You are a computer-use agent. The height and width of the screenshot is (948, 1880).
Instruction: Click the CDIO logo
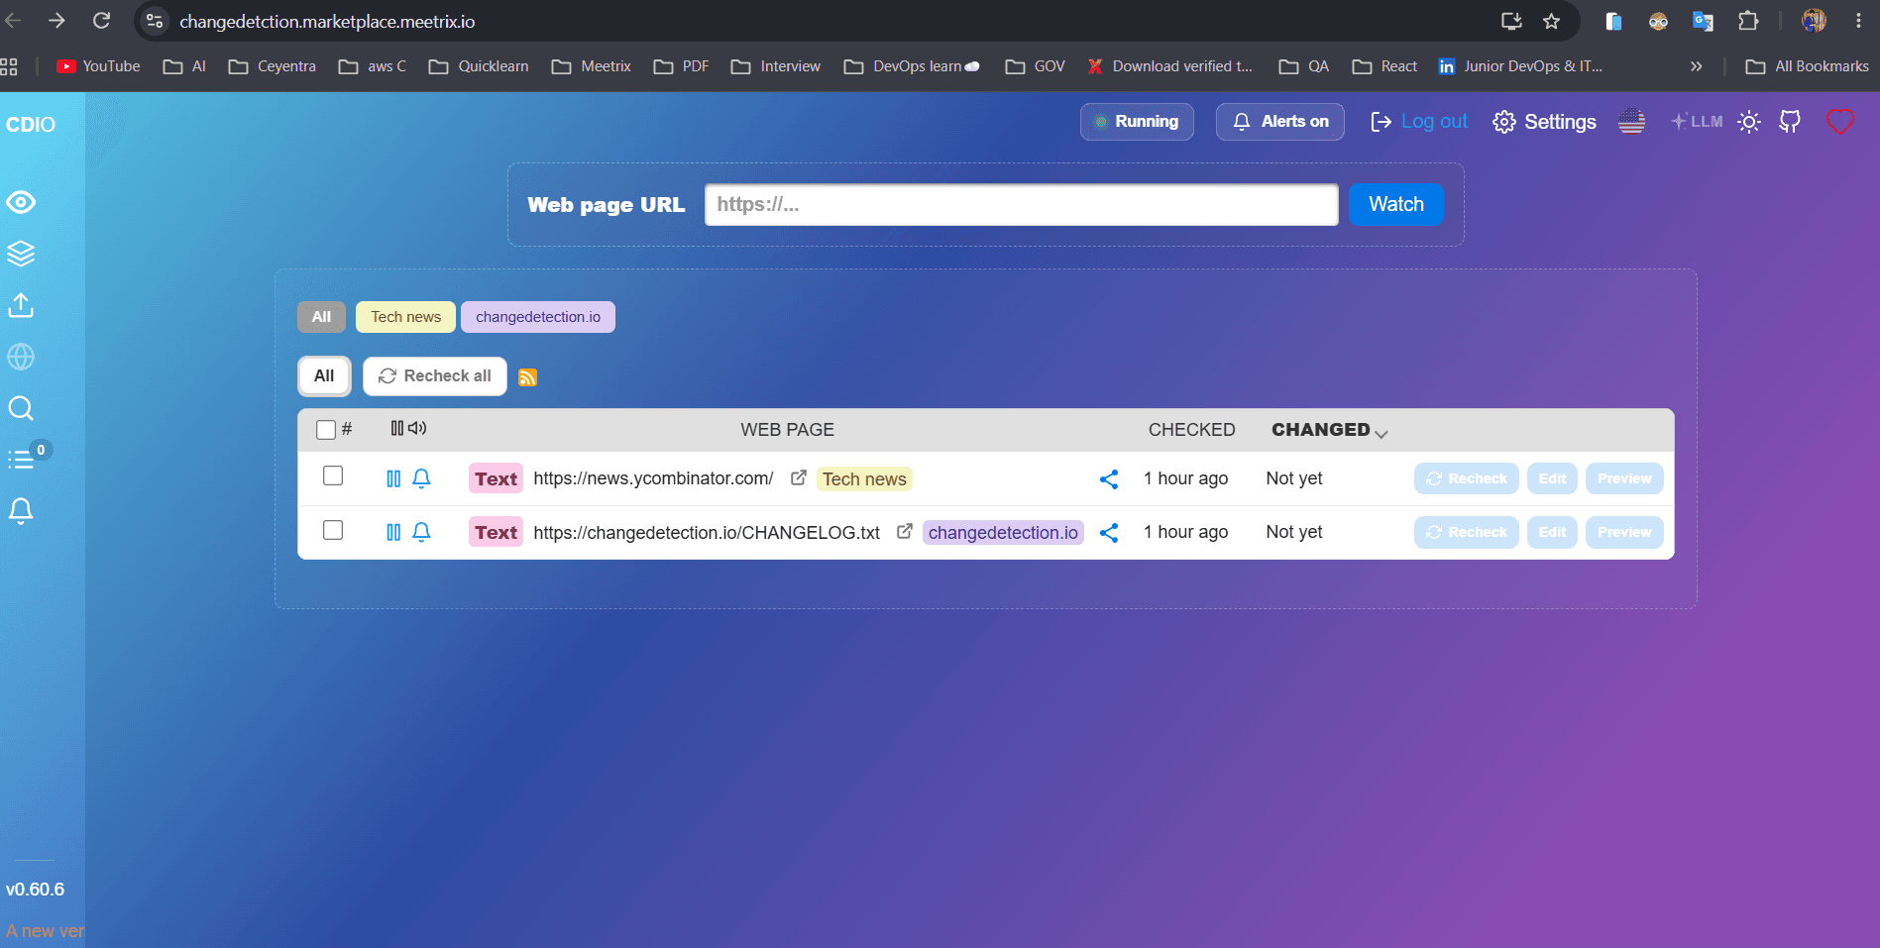(x=31, y=125)
